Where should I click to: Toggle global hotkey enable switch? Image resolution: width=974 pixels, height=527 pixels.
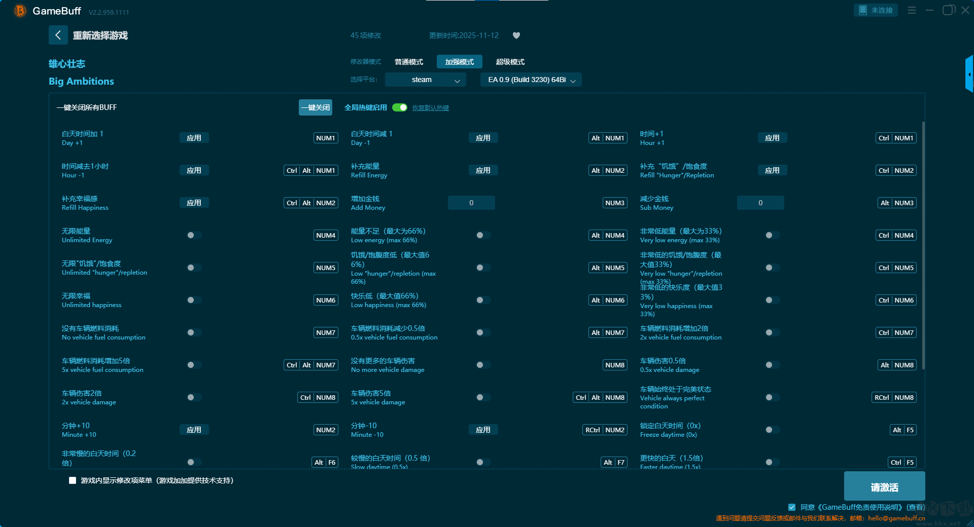(x=400, y=107)
